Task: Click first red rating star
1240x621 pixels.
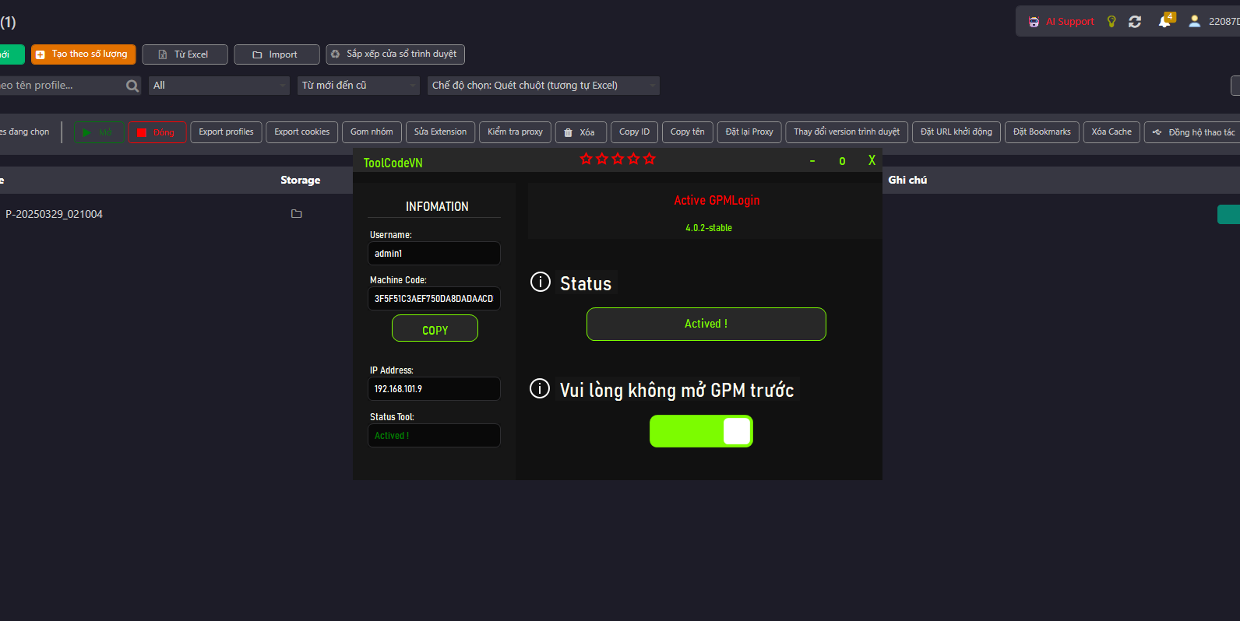Action: 586,159
